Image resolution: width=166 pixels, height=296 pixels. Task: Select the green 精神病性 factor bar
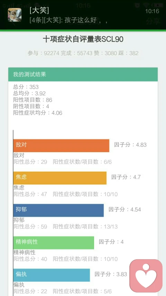pyautogui.click(x=54, y=243)
